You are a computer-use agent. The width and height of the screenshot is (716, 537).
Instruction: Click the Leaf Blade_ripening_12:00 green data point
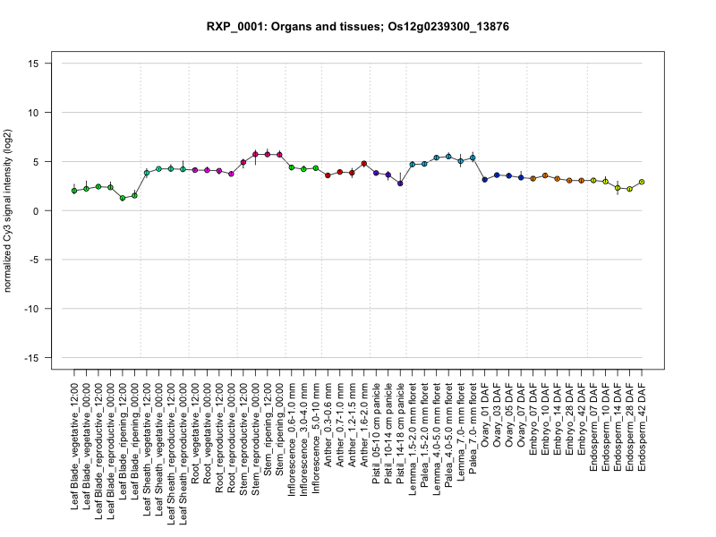click(123, 198)
